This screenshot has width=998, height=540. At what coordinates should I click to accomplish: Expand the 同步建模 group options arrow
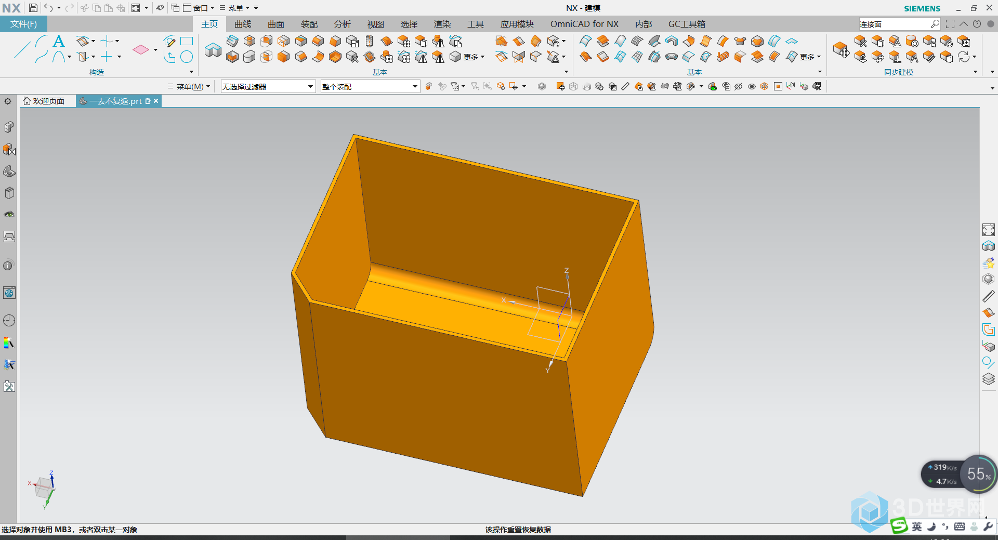coord(975,72)
